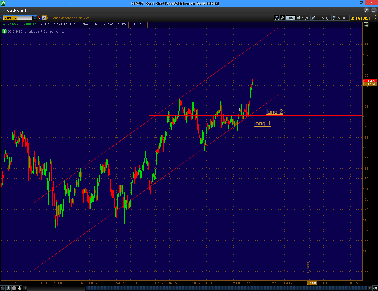Click the expand time axis arrows icon
378x291 pixels.
click(375, 288)
